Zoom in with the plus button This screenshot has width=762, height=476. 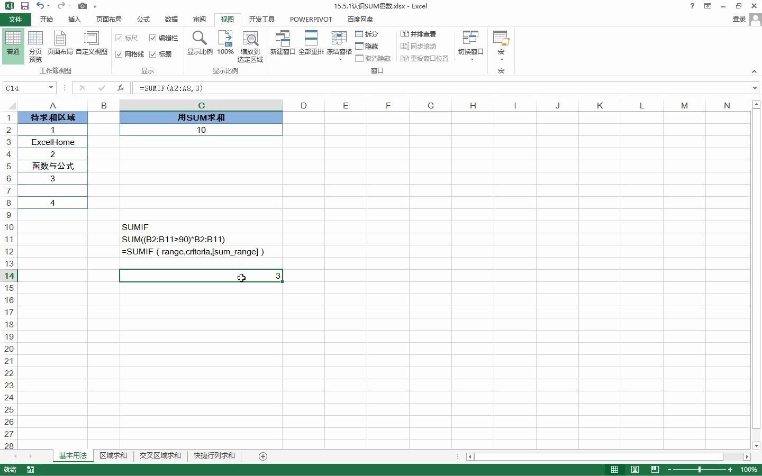730,470
